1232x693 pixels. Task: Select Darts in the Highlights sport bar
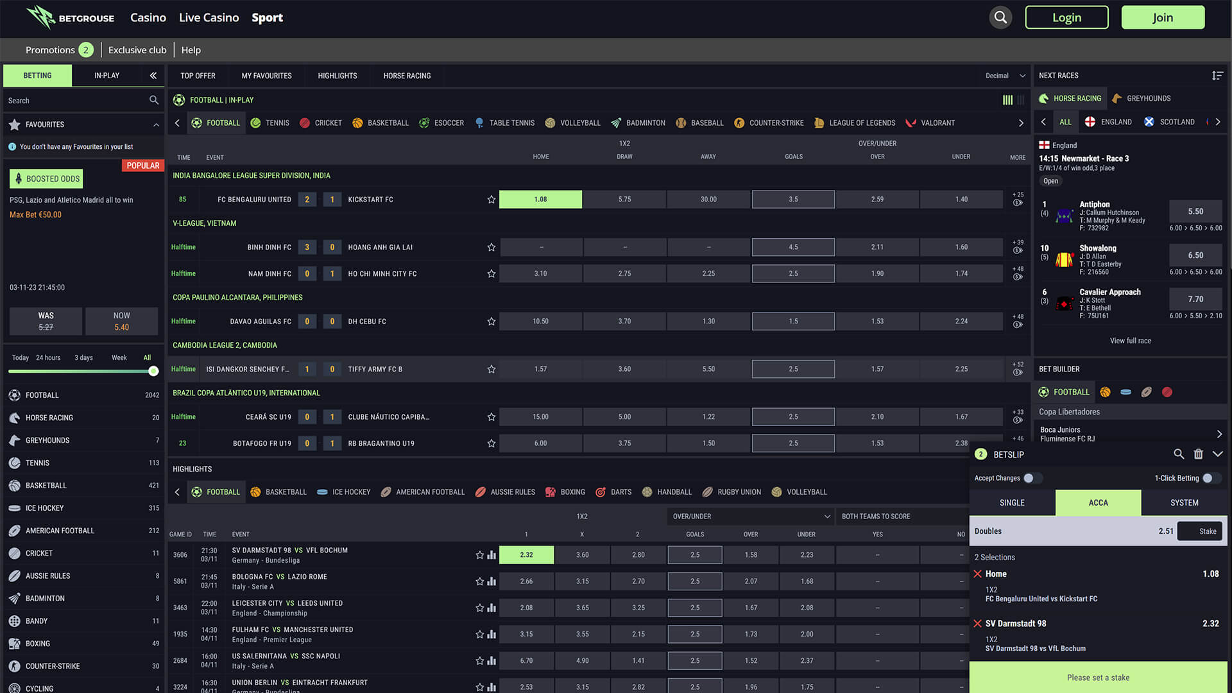[x=613, y=492]
